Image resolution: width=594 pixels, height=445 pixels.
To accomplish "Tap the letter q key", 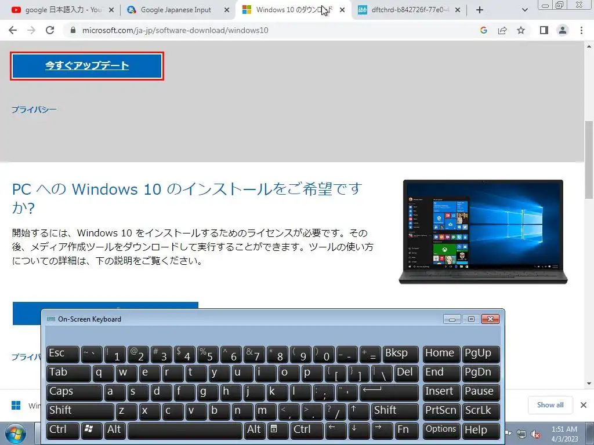I will [x=103, y=373].
